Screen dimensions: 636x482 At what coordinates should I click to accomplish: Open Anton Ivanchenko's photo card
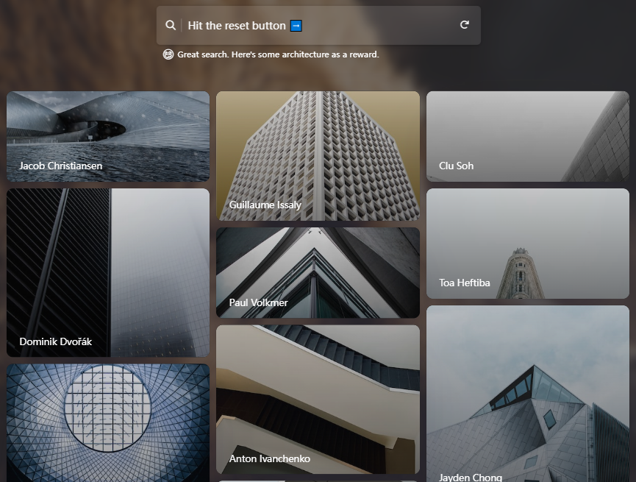(318, 399)
